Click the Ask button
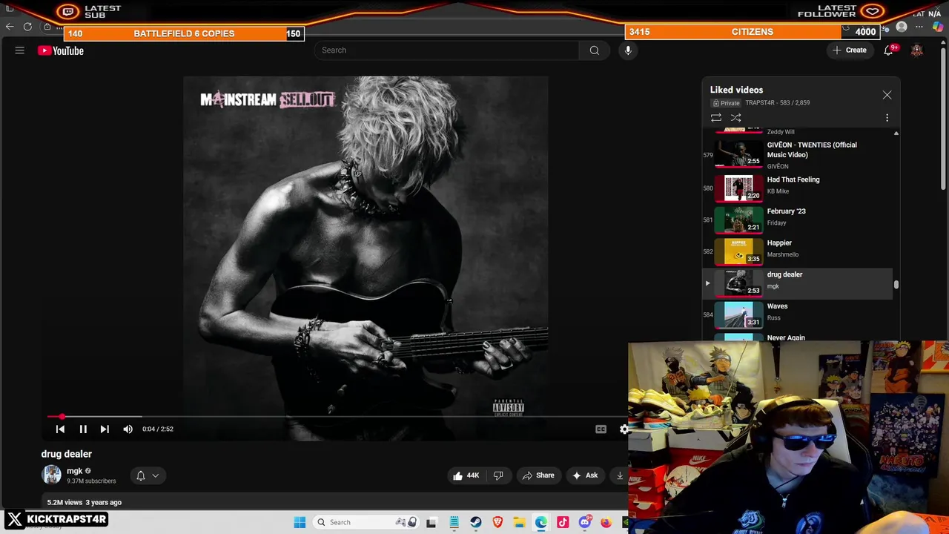The height and width of the screenshot is (534, 949). (584, 475)
